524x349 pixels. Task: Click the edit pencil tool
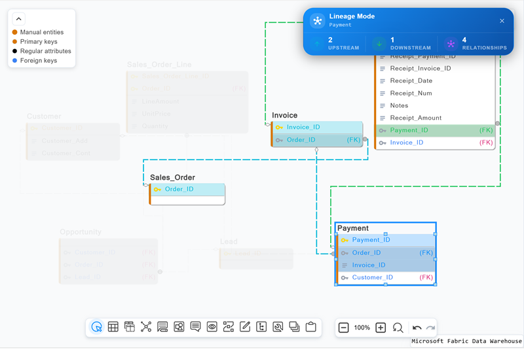click(245, 327)
